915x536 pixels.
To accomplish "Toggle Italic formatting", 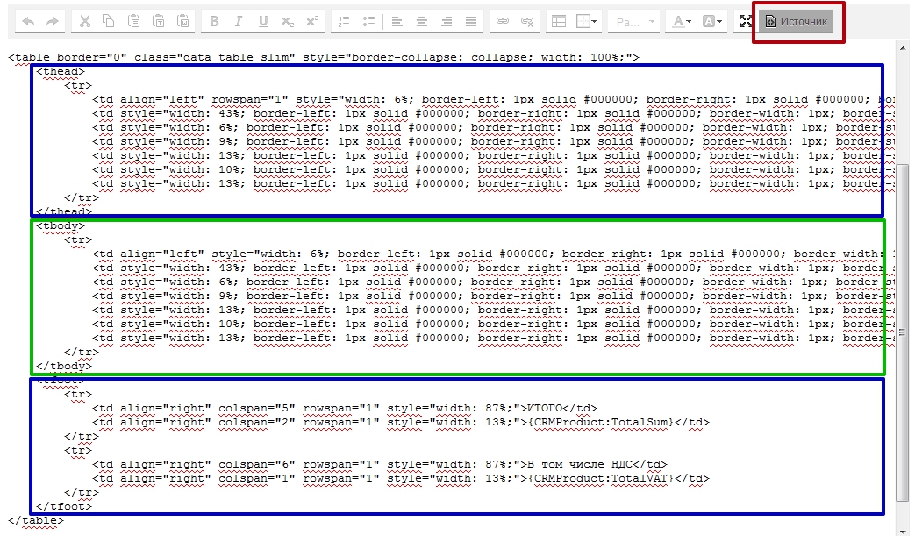I will point(239,21).
